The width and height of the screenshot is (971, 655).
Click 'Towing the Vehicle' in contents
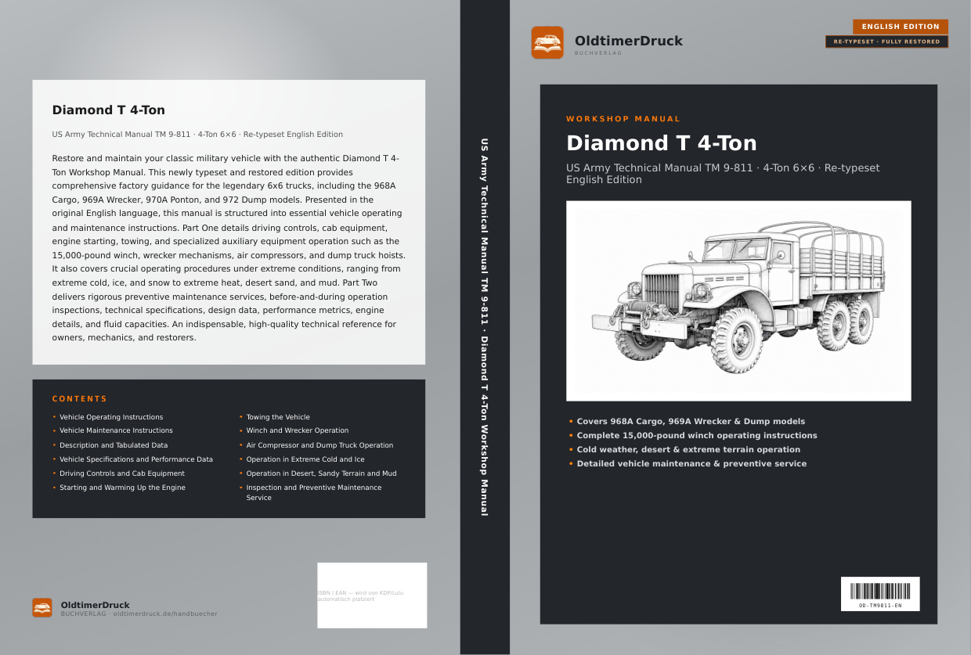[278, 417]
